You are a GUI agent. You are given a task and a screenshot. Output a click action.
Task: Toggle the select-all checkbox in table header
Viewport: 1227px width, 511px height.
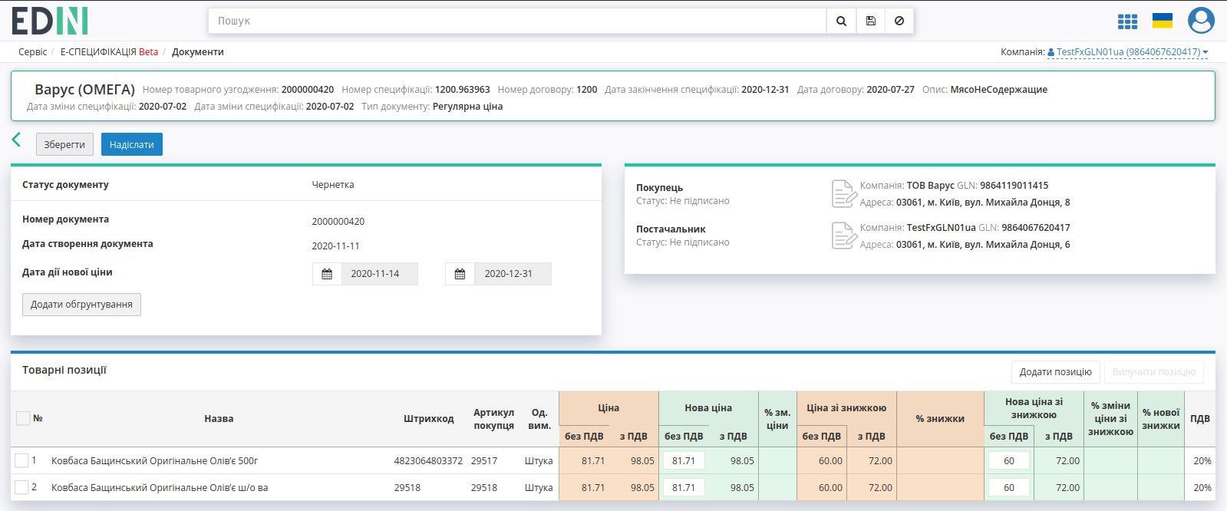point(23,418)
